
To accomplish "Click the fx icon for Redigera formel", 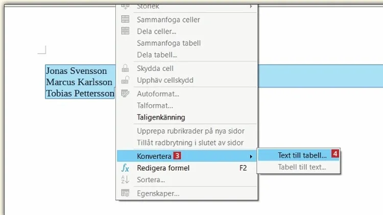I will click(x=125, y=168).
